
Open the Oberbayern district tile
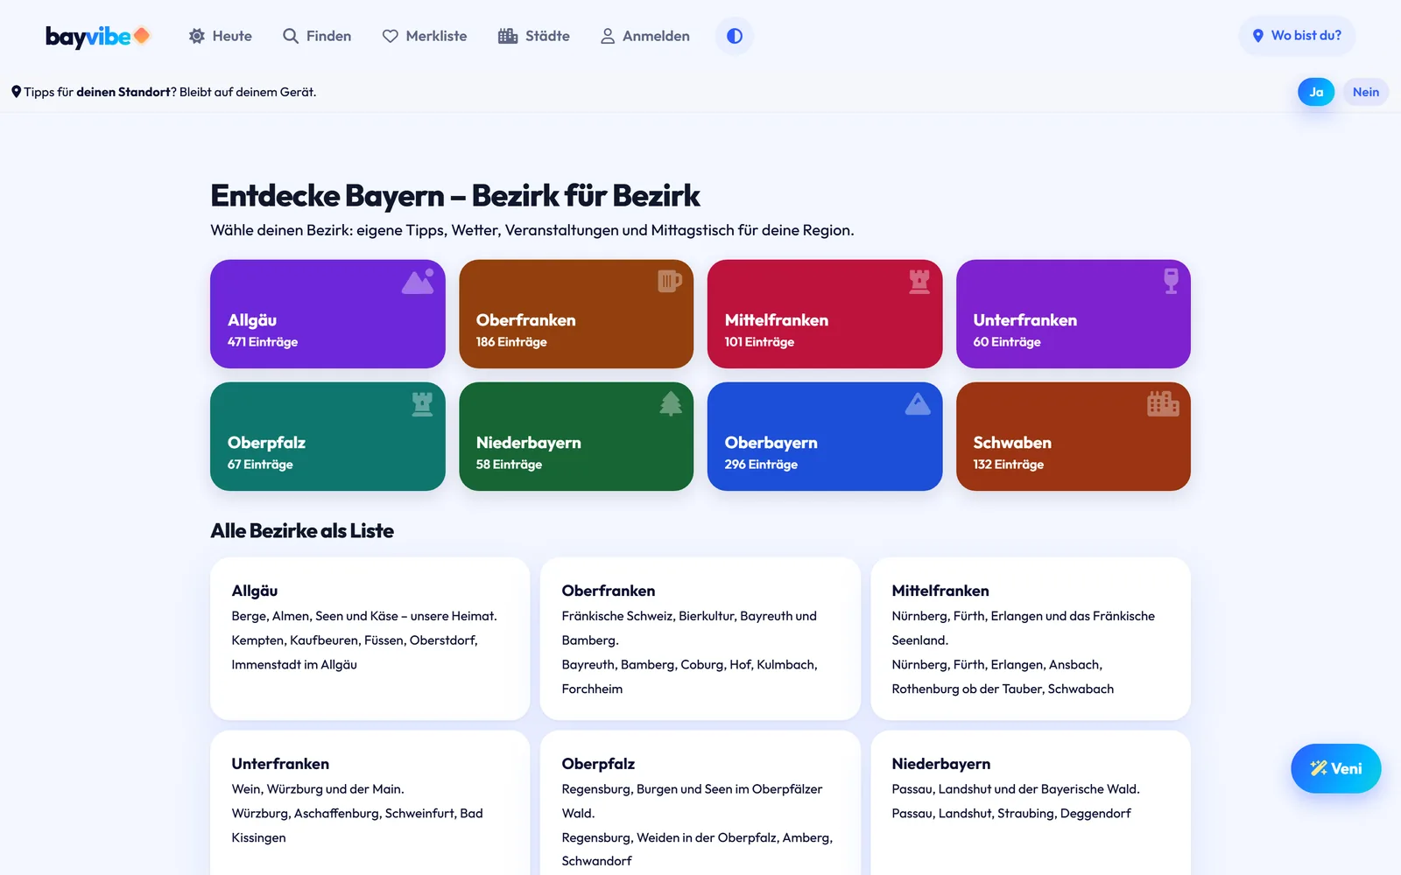pos(825,437)
